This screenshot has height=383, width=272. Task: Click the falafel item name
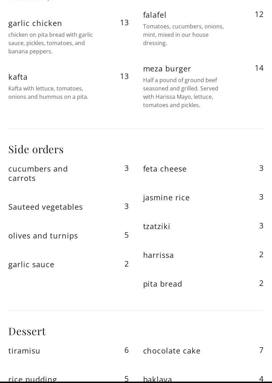[155, 15]
